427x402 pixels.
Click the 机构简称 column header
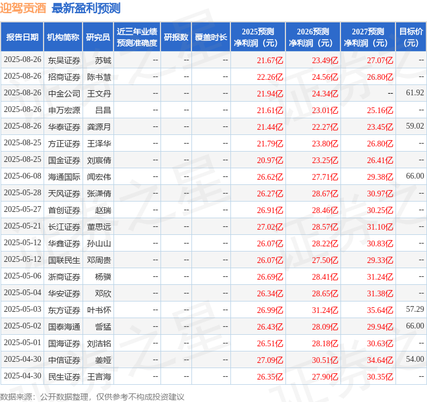click(x=63, y=37)
